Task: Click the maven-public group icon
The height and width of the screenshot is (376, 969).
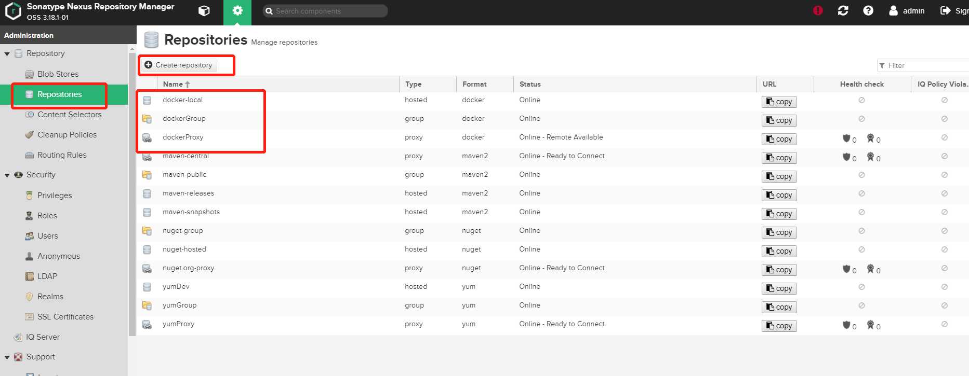Action: (147, 175)
